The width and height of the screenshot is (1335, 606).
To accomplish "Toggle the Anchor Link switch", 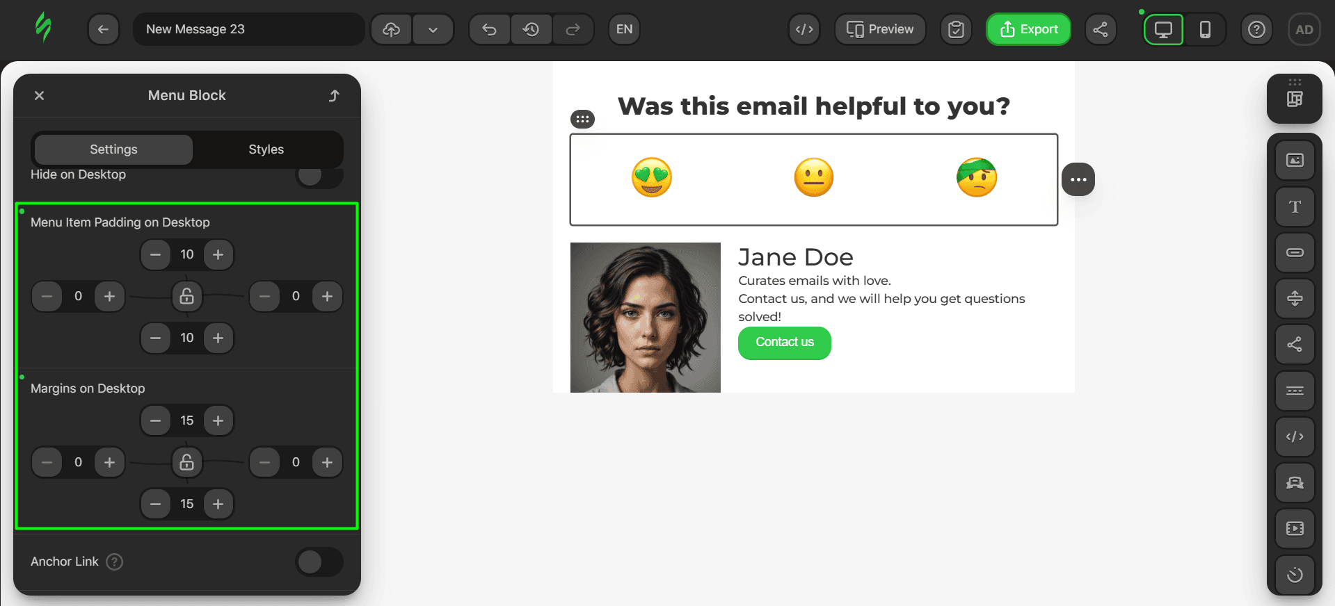I will 319,562.
